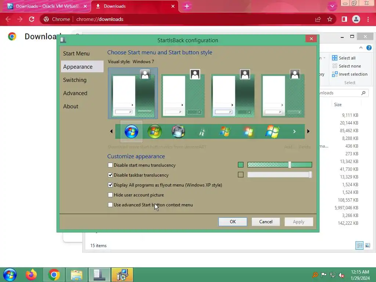
Task: Open the Switching settings section
Action: [75, 80]
